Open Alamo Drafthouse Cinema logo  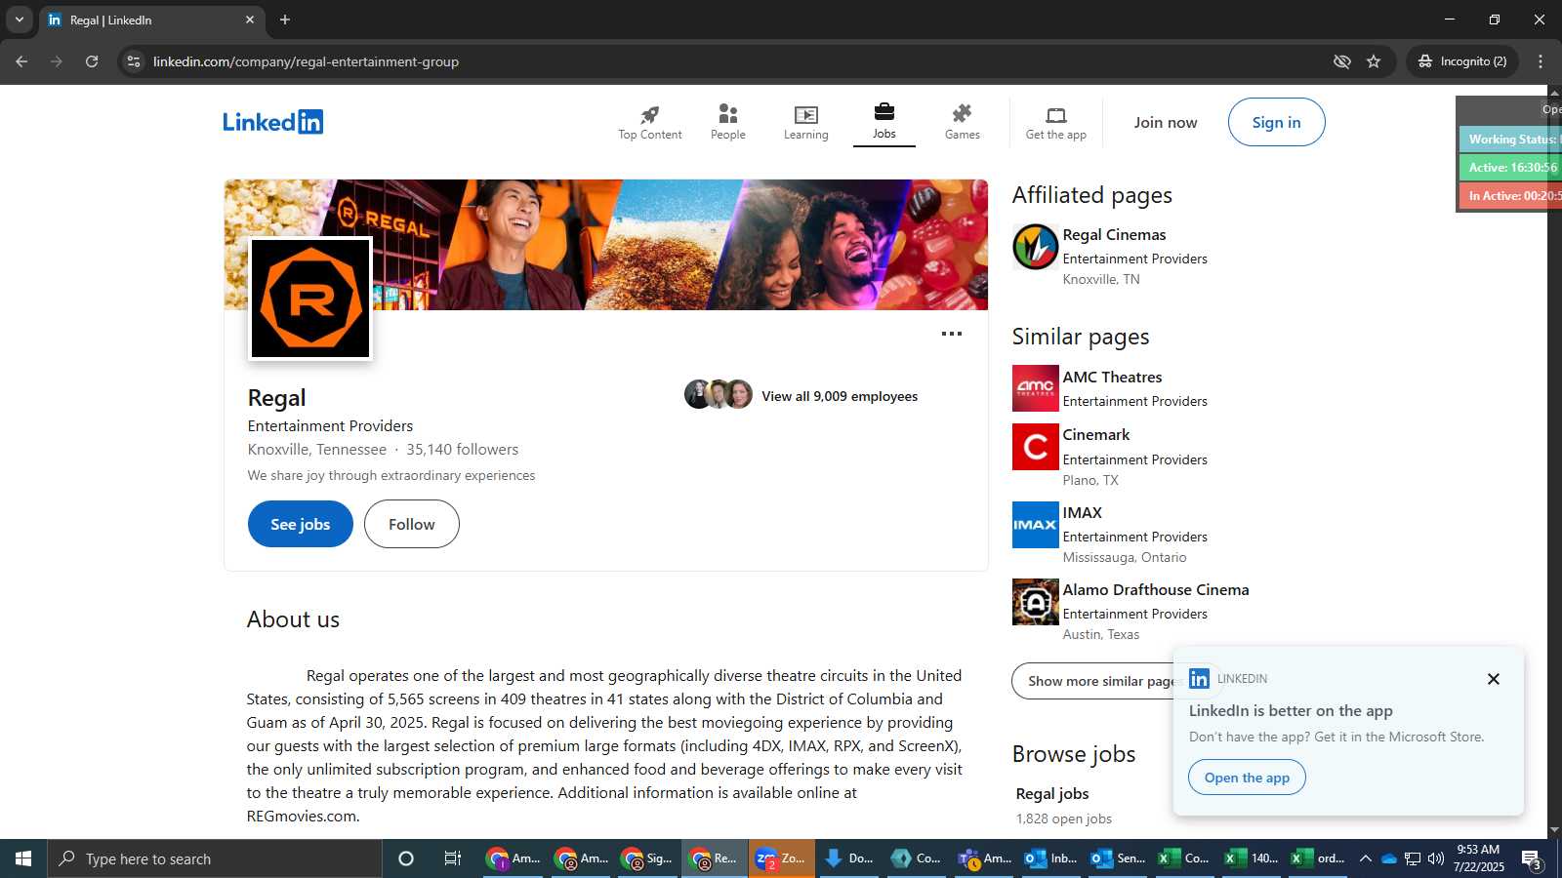click(1035, 602)
